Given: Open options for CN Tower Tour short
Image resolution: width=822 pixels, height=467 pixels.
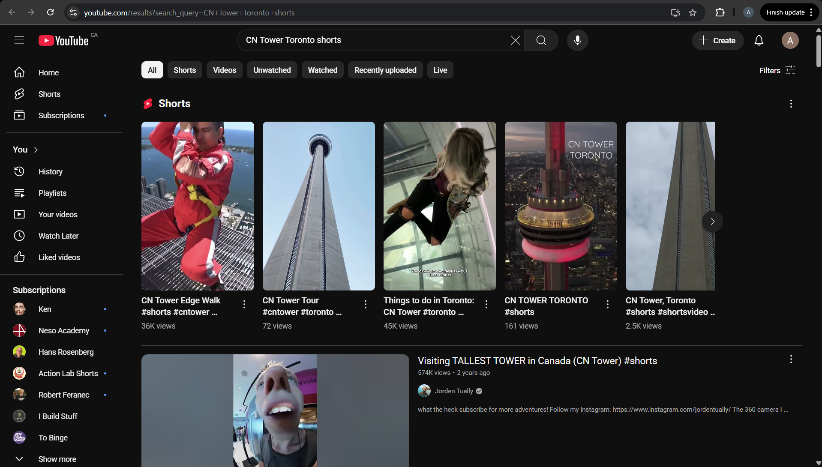Looking at the screenshot, I should [x=365, y=304].
